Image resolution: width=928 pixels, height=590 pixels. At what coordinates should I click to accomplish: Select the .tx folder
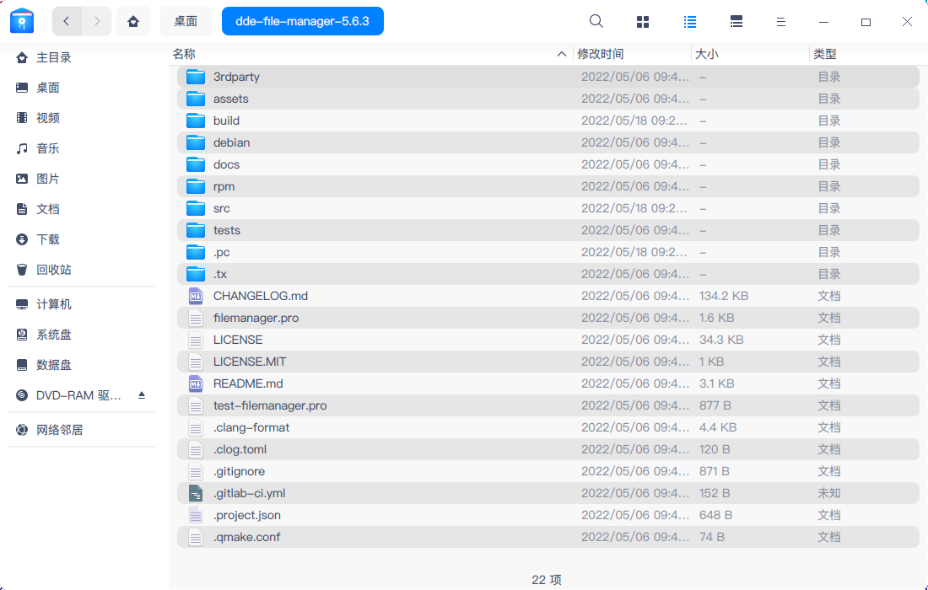click(548, 274)
